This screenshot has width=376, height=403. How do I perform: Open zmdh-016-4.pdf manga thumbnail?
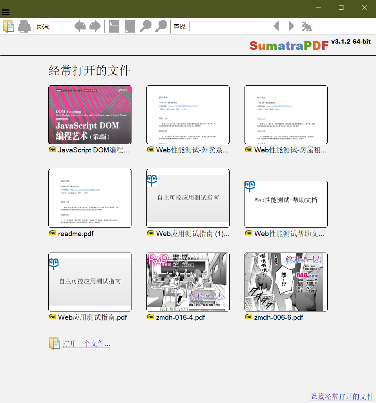pos(188,282)
